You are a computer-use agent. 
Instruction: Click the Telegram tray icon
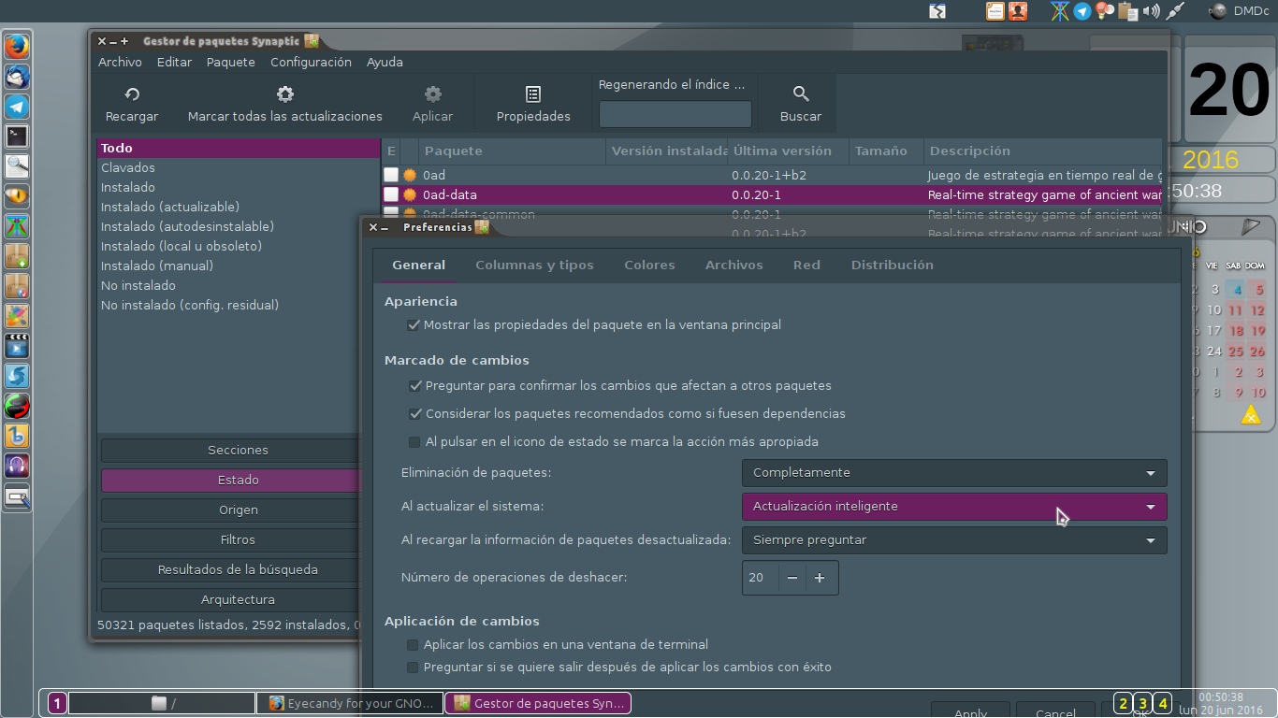(x=1082, y=11)
